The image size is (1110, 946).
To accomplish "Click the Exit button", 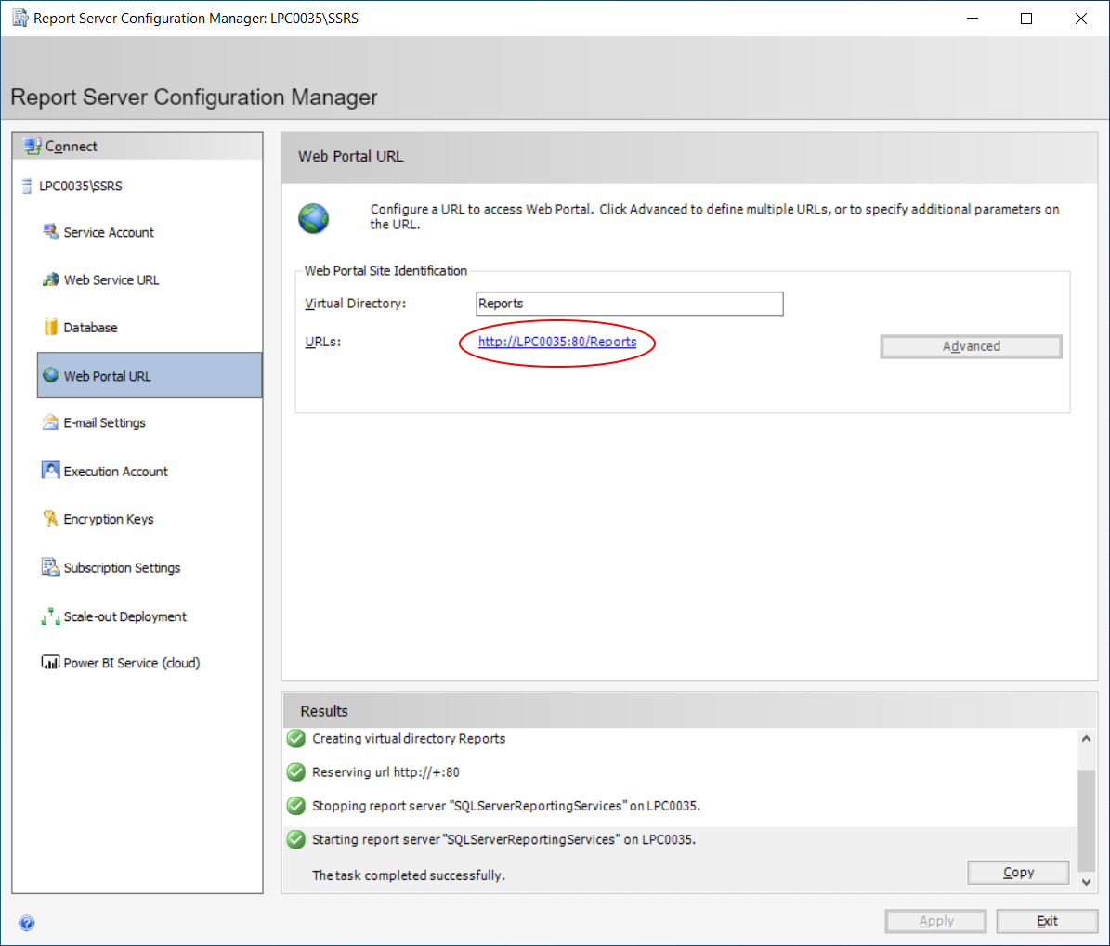I will point(1047,921).
